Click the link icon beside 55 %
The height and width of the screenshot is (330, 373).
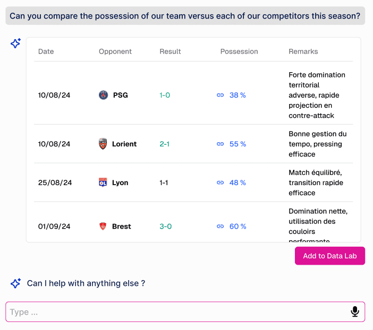coord(221,144)
